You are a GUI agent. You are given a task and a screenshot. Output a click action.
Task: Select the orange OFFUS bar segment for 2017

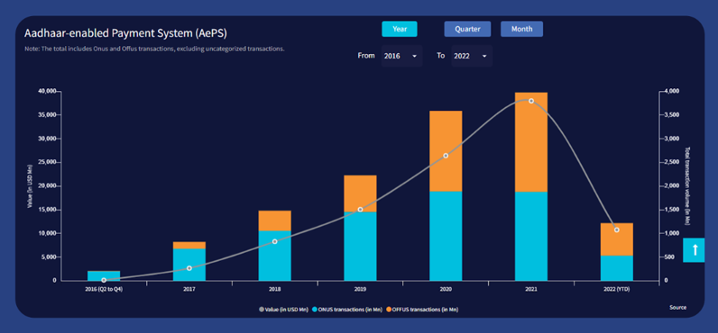point(189,246)
